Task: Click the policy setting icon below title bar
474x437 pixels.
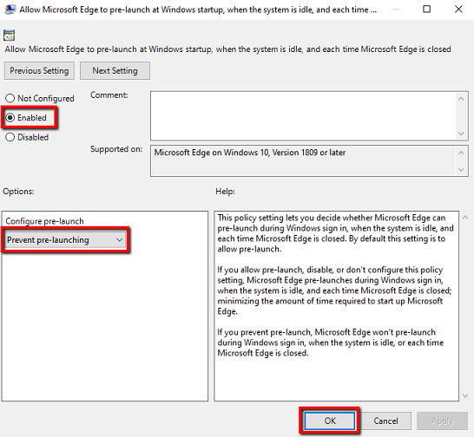Action: (x=9, y=36)
